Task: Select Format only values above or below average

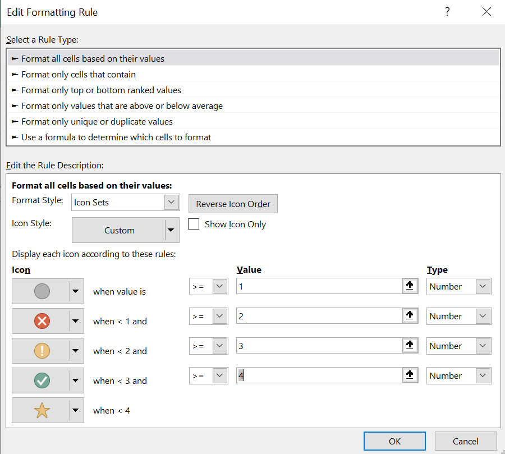Action: (x=253, y=106)
